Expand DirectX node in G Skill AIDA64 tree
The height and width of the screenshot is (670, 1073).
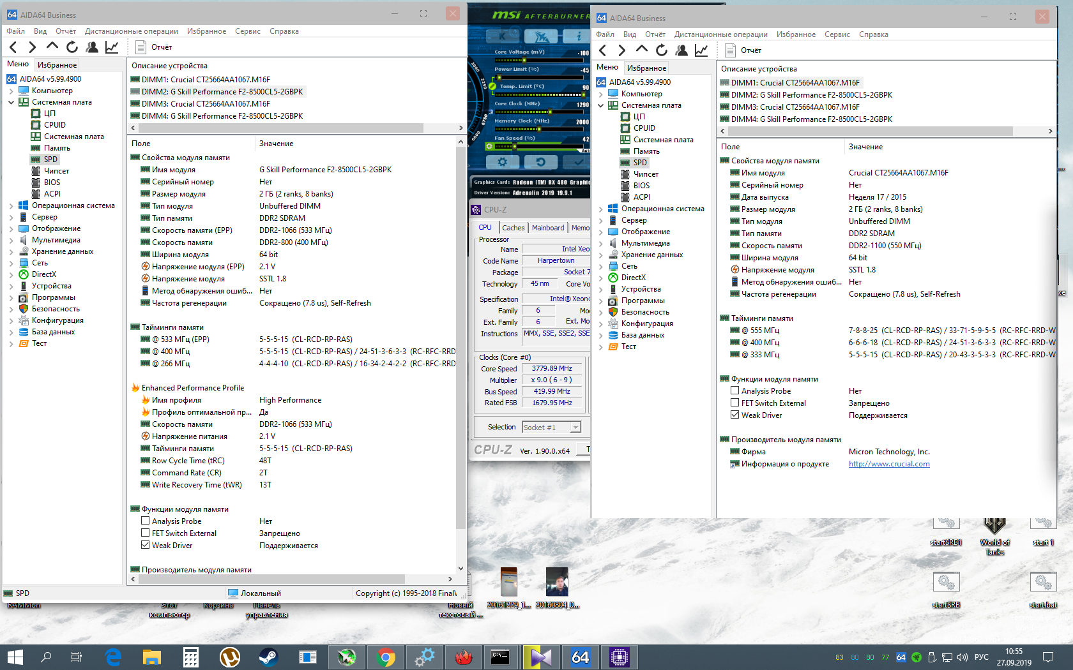point(11,274)
